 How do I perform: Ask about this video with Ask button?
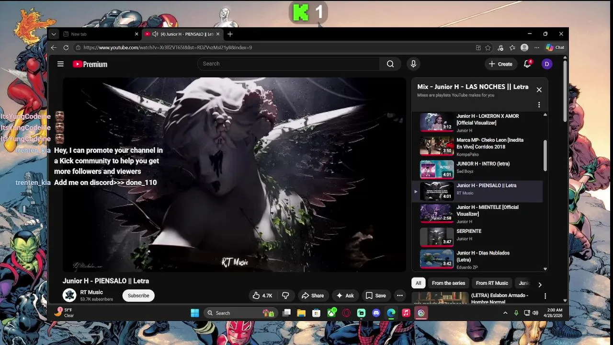(x=345, y=296)
